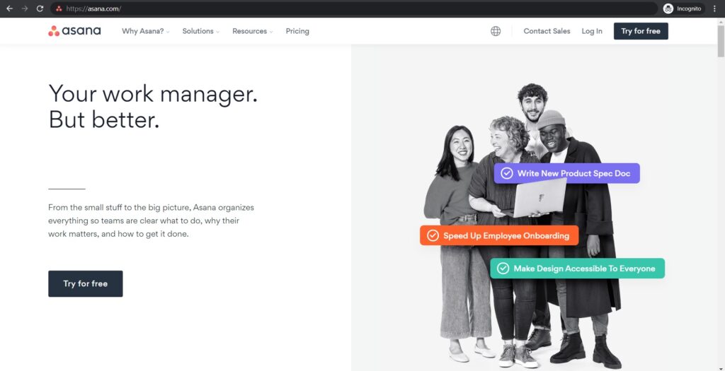Image resolution: width=725 pixels, height=371 pixels.
Task: Click the asana.com address bar
Action: pyautogui.click(x=354, y=8)
